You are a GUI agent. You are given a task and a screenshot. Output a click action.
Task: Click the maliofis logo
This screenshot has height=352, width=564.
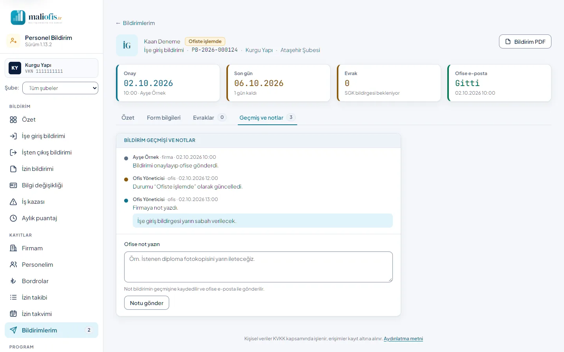(x=36, y=17)
